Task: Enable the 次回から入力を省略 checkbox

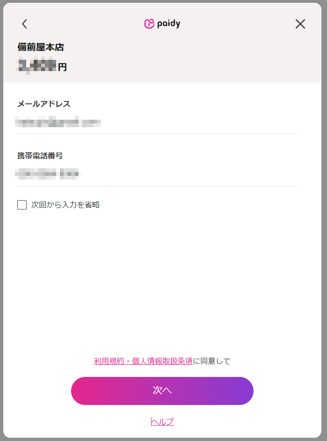Action: (22, 205)
